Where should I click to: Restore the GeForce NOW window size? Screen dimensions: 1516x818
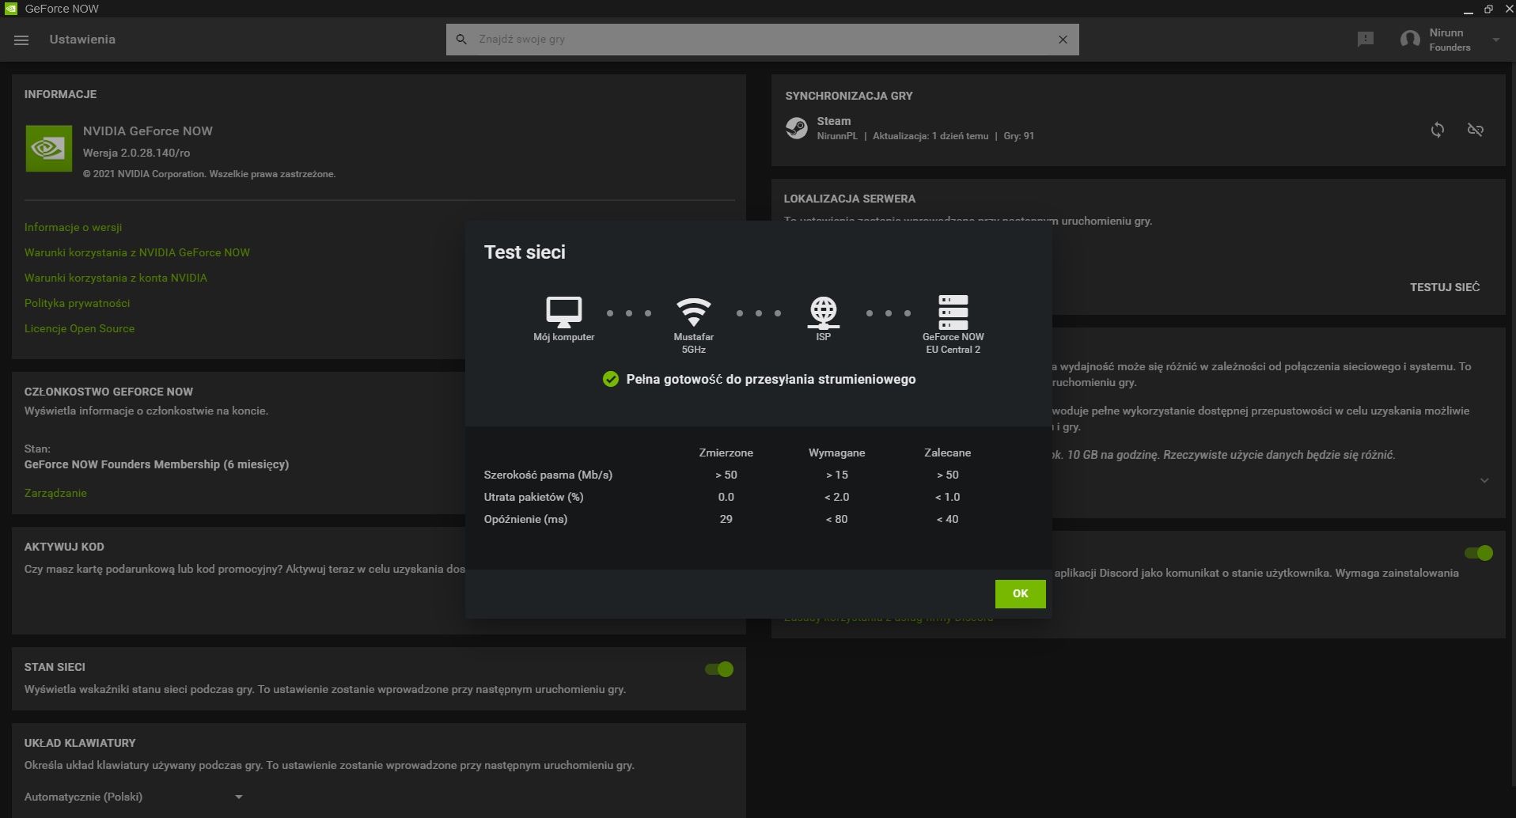pyautogui.click(x=1488, y=9)
